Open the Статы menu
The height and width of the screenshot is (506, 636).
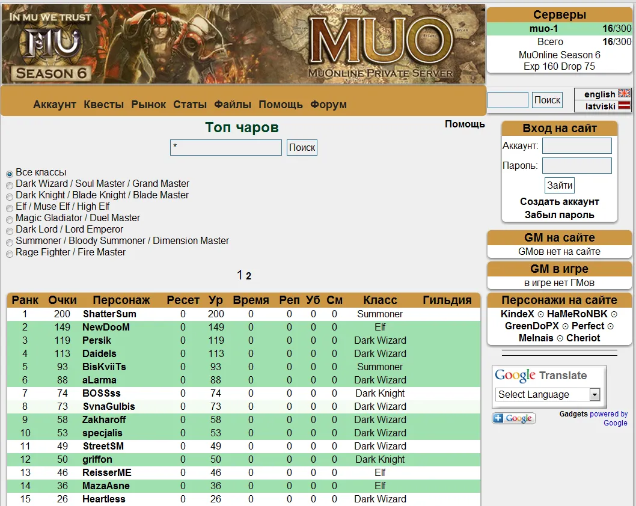click(x=190, y=105)
